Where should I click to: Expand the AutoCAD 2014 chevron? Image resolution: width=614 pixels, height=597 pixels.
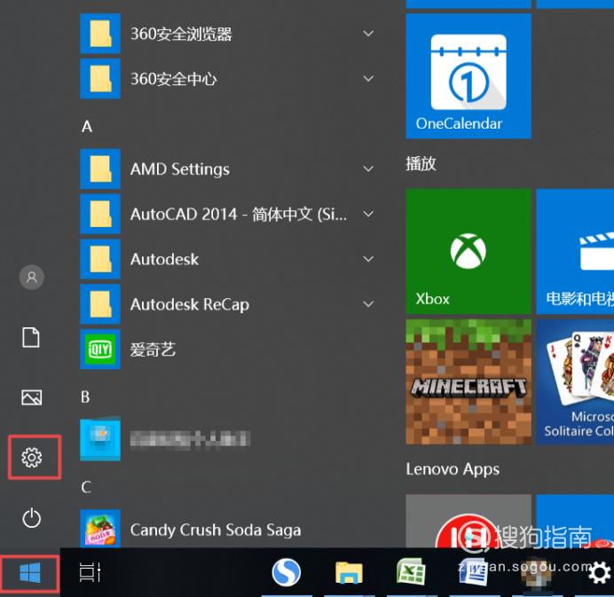point(368,214)
